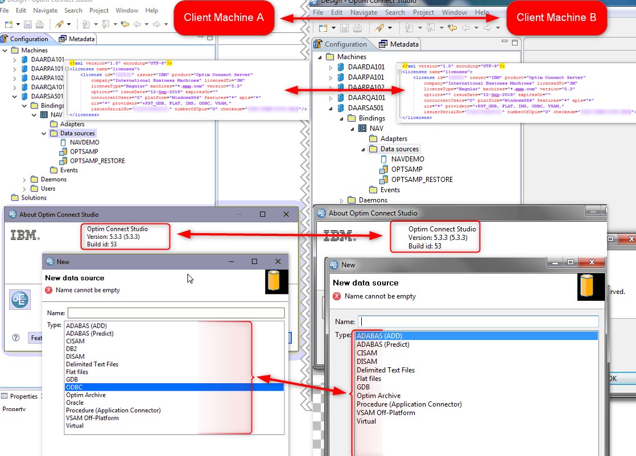Open the Back history dropdown in right toolbar
This screenshot has width=636, height=456.
476,28
